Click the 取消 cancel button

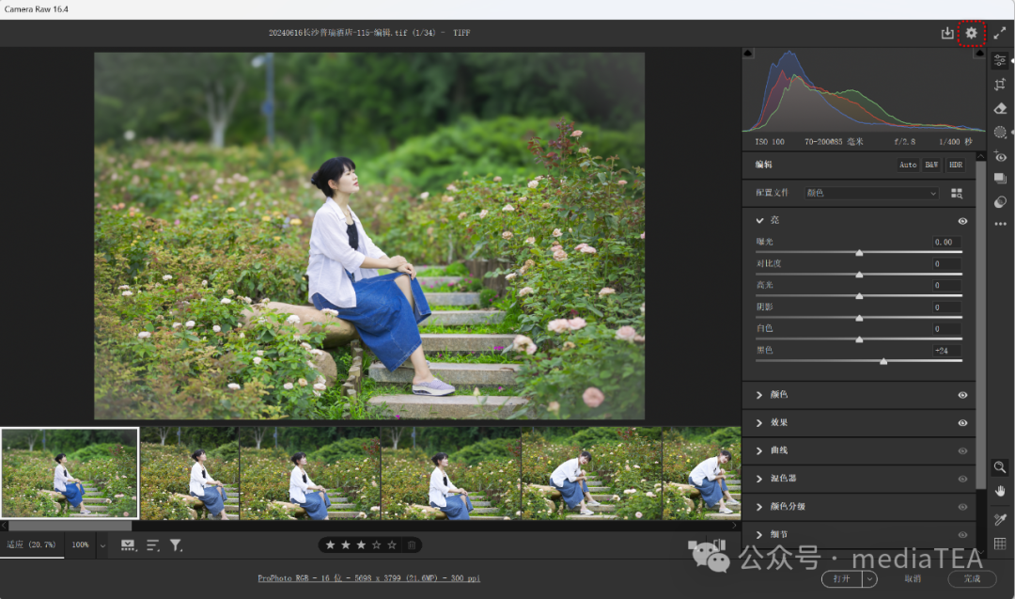click(913, 578)
